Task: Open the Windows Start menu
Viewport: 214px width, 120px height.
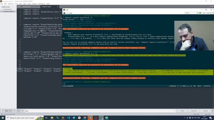Action: [3, 118]
